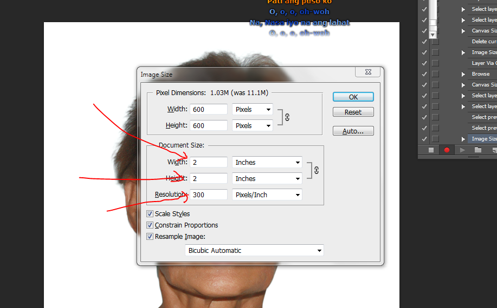Create a new action set folder
Screen dimensions: 497x308
pos(477,150)
